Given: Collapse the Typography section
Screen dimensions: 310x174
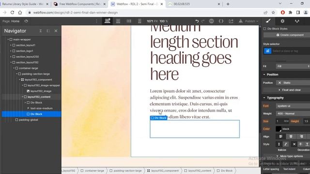Looking at the screenshot, I should coord(264,98).
